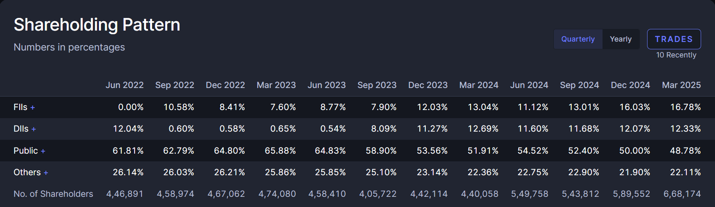Select the Jun 2023 column header

327,85
